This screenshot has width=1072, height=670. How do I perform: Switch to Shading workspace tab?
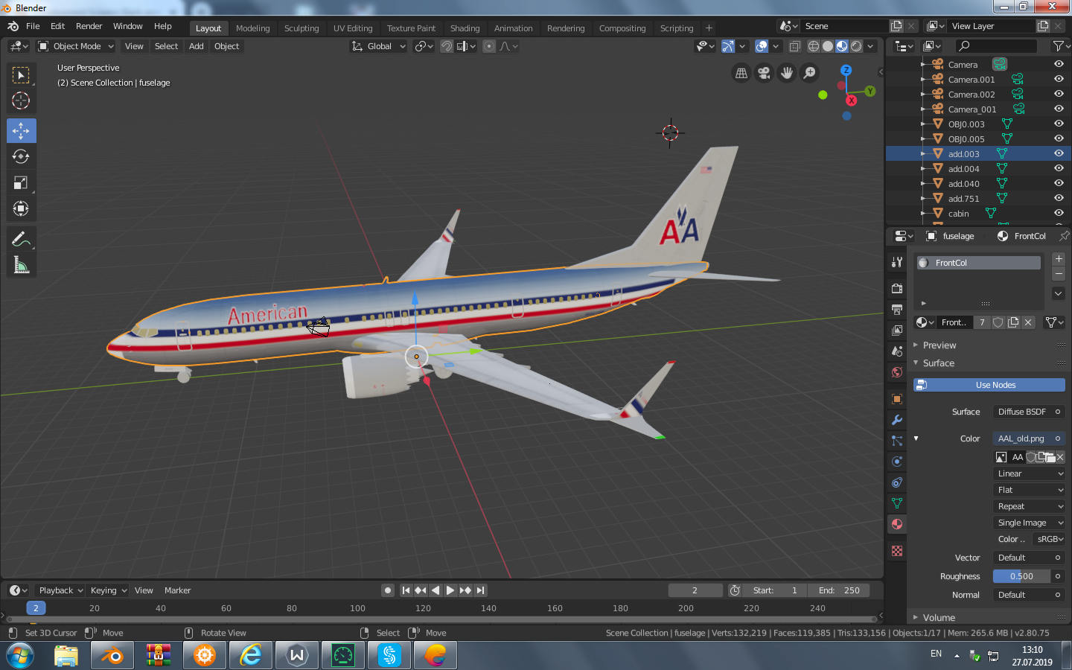click(x=465, y=28)
